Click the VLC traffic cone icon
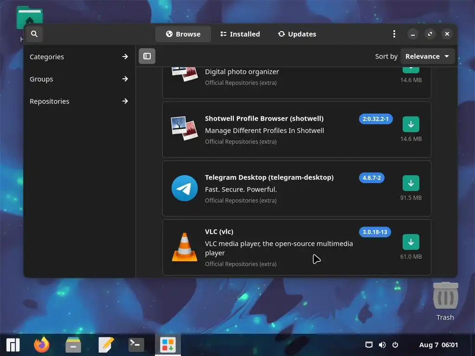Screen dimensions: 475x356 185,247
